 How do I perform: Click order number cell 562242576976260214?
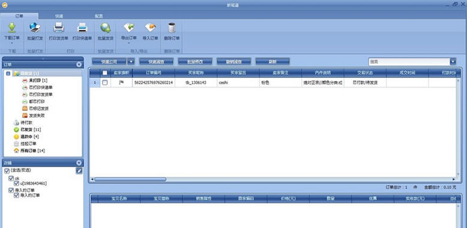pyautogui.click(x=154, y=83)
